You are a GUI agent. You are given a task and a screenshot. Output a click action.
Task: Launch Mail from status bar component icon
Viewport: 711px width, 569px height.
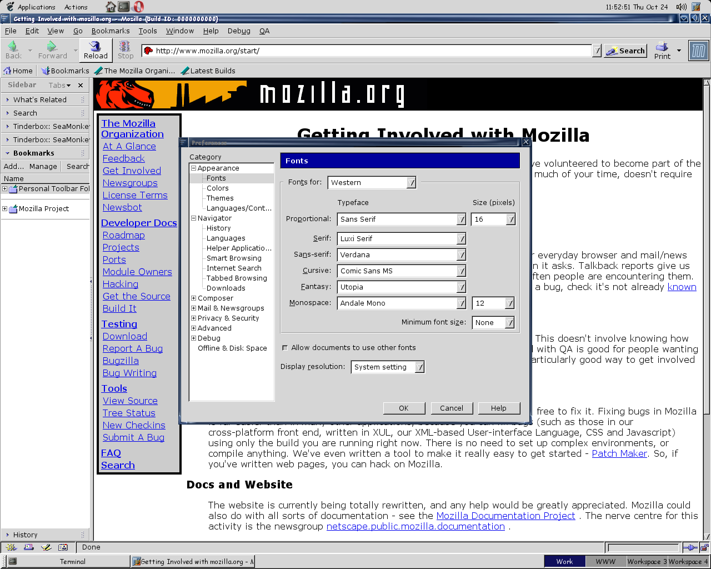point(28,547)
